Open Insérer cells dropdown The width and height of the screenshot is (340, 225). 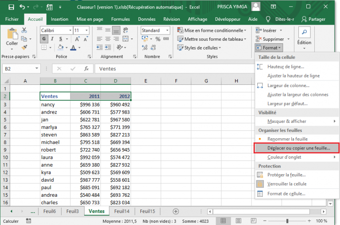click(x=281, y=31)
